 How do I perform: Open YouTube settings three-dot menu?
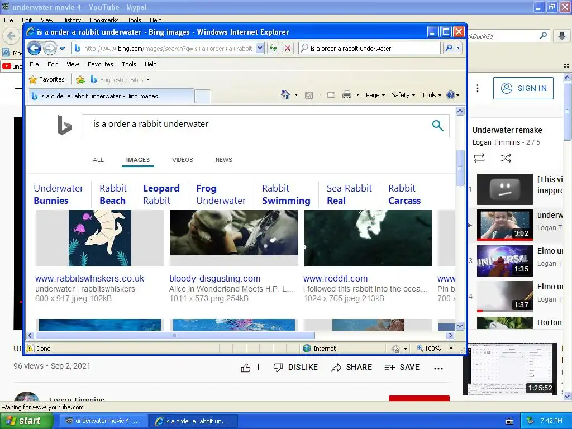coord(477,88)
